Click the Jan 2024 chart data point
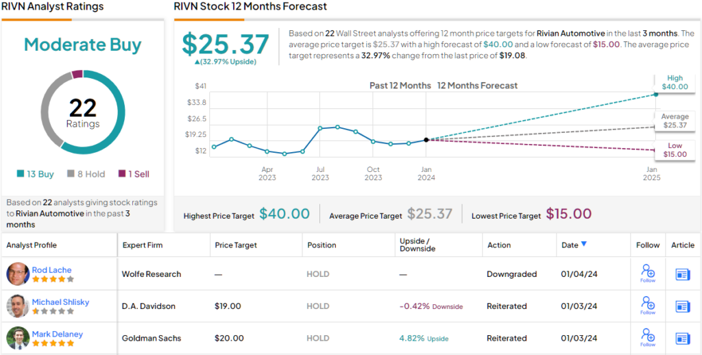702x355 pixels. pos(426,140)
